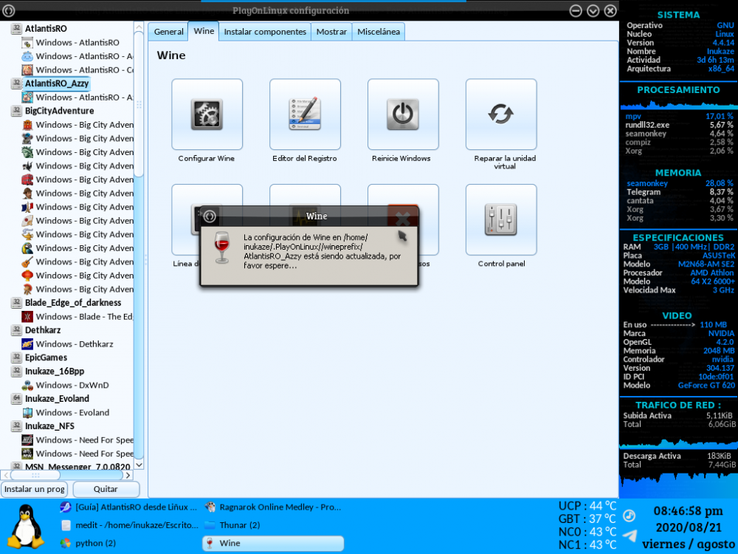Open the Wine Control panel icon
This screenshot has height=554, width=738.
[500, 220]
